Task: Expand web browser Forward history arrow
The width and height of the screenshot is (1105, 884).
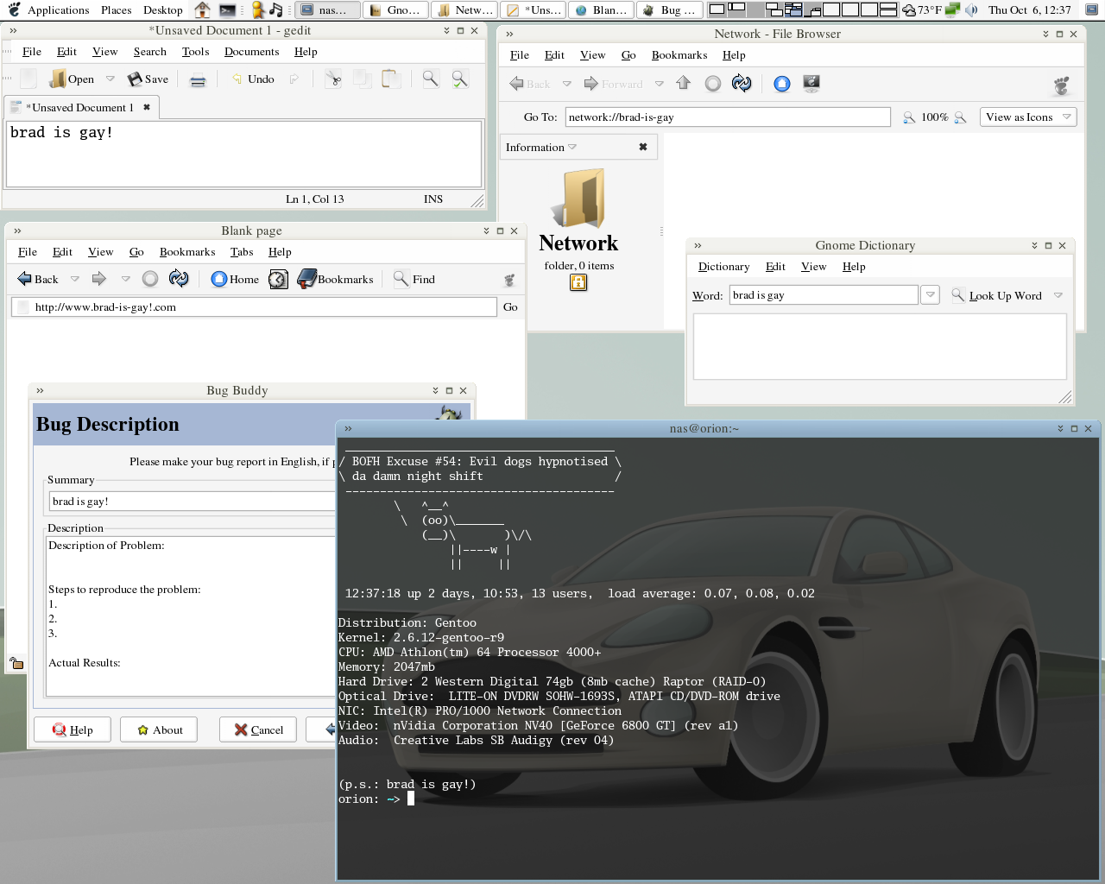Action: (x=126, y=279)
